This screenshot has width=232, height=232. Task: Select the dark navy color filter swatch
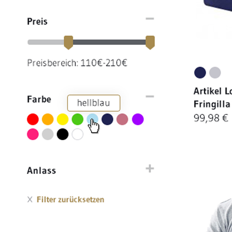[108, 119]
